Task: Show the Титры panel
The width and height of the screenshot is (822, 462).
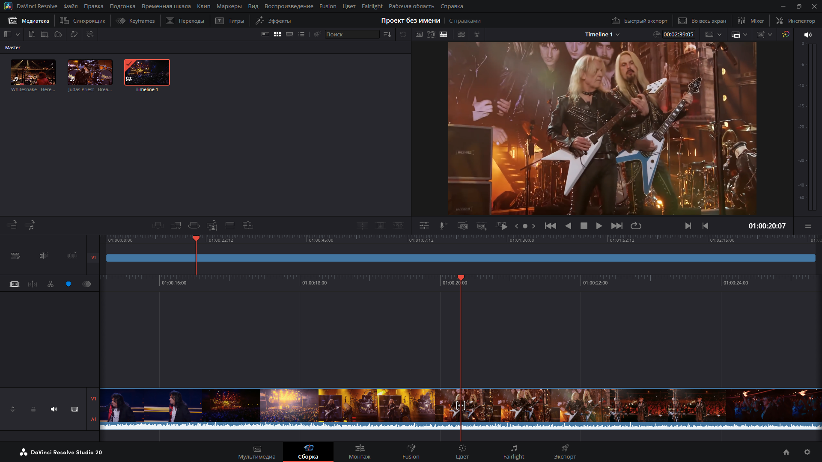Action: [230, 21]
